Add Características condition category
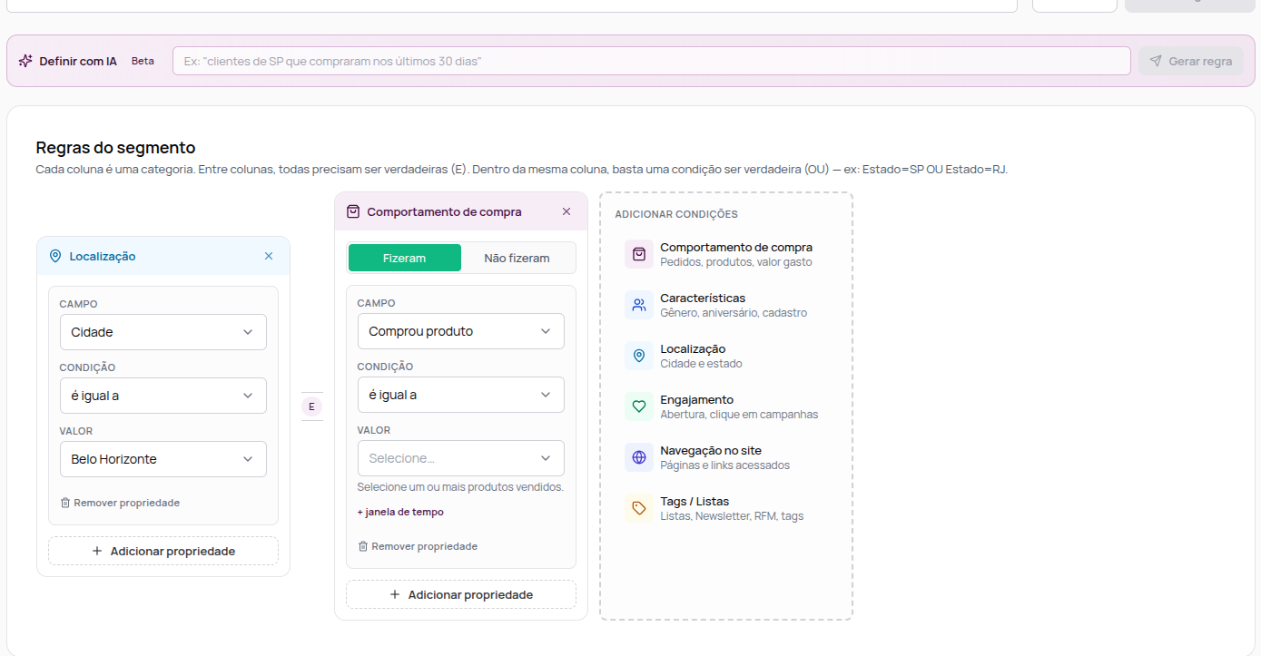 (x=726, y=305)
